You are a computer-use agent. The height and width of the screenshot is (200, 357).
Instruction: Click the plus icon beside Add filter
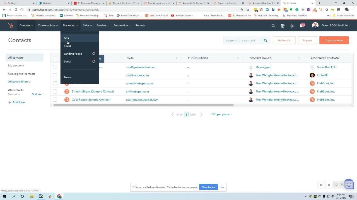pos(9,102)
